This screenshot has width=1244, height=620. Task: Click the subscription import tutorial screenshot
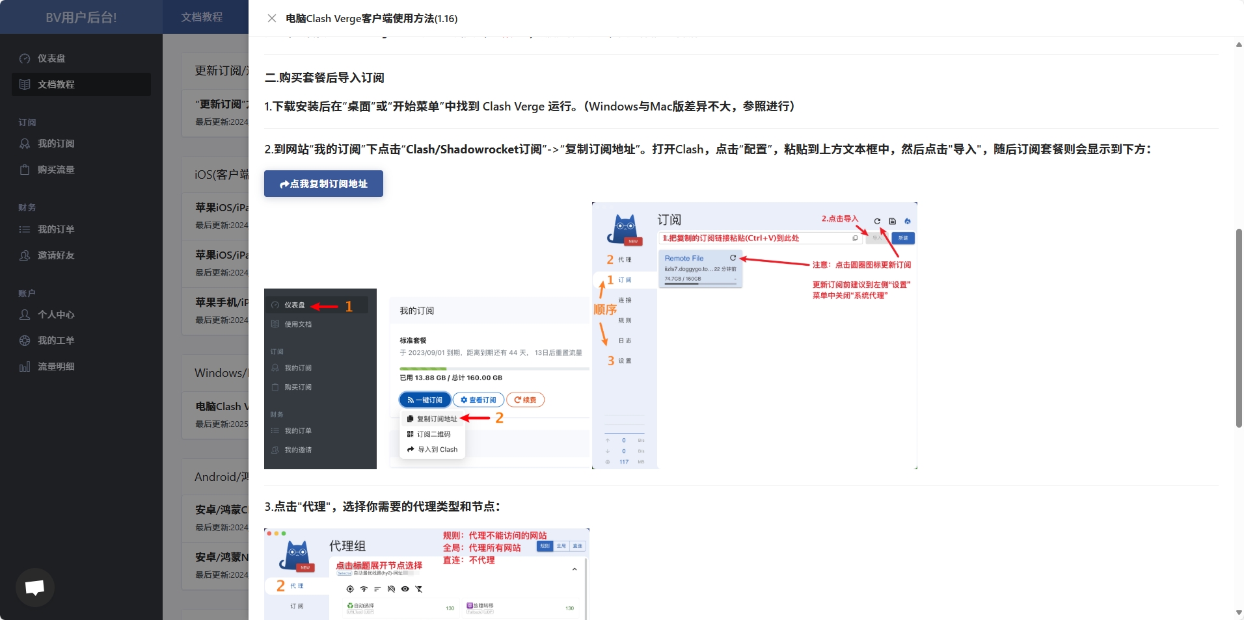coord(754,335)
